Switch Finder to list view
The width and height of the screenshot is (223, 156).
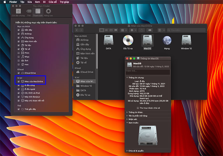[x=106, y=30]
